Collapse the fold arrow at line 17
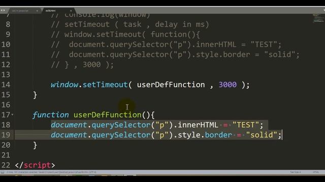Screen dimensions: 325x182 [x=12, y=114]
